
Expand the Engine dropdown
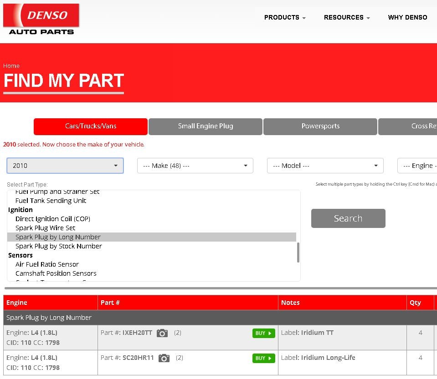click(417, 166)
